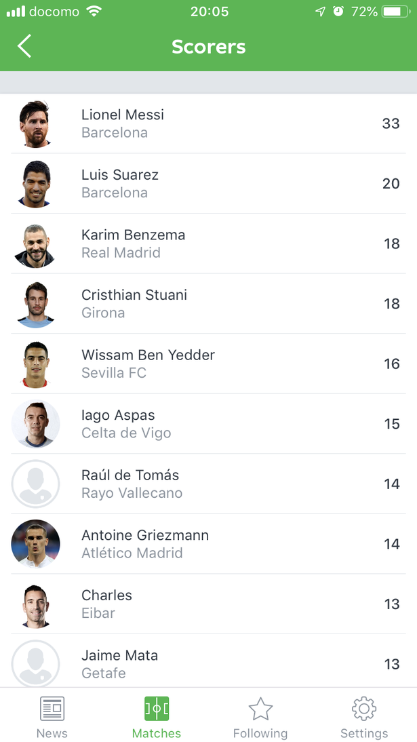The width and height of the screenshot is (417, 742).
Task: Open Cristhian Stuani's player entry
Action: [208, 304]
